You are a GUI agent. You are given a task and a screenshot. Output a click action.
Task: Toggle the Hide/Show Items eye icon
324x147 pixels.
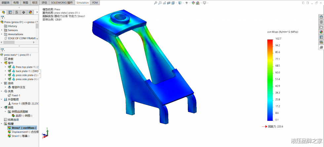point(186,3)
